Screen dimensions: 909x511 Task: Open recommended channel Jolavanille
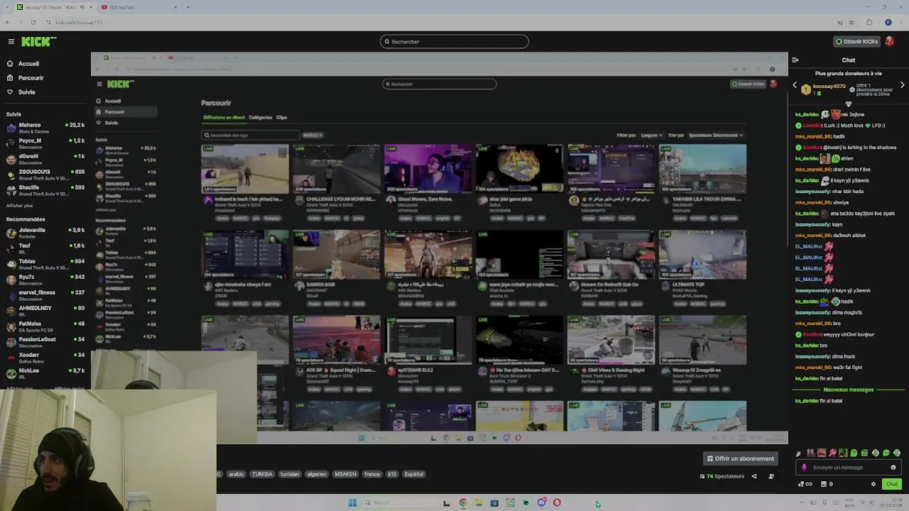click(x=45, y=233)
